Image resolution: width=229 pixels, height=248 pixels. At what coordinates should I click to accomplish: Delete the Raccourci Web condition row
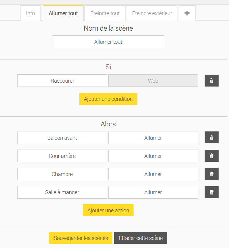point(211,81)
